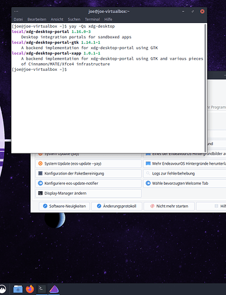
Task: Click the blue icon of Konfiguriere eos-update-notifier
Action: click(x=40, y=183)
